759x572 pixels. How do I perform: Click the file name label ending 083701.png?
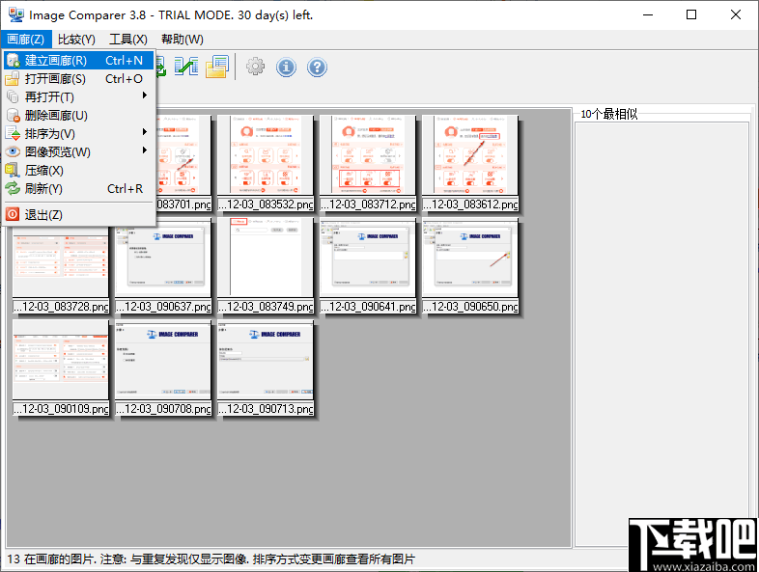coord(183,204)
